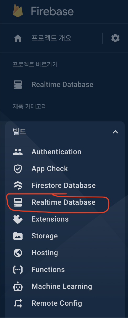The image size is (128, 318).
Task: Click the Remote Config arrows icon
Action: (x=18, y=303)
